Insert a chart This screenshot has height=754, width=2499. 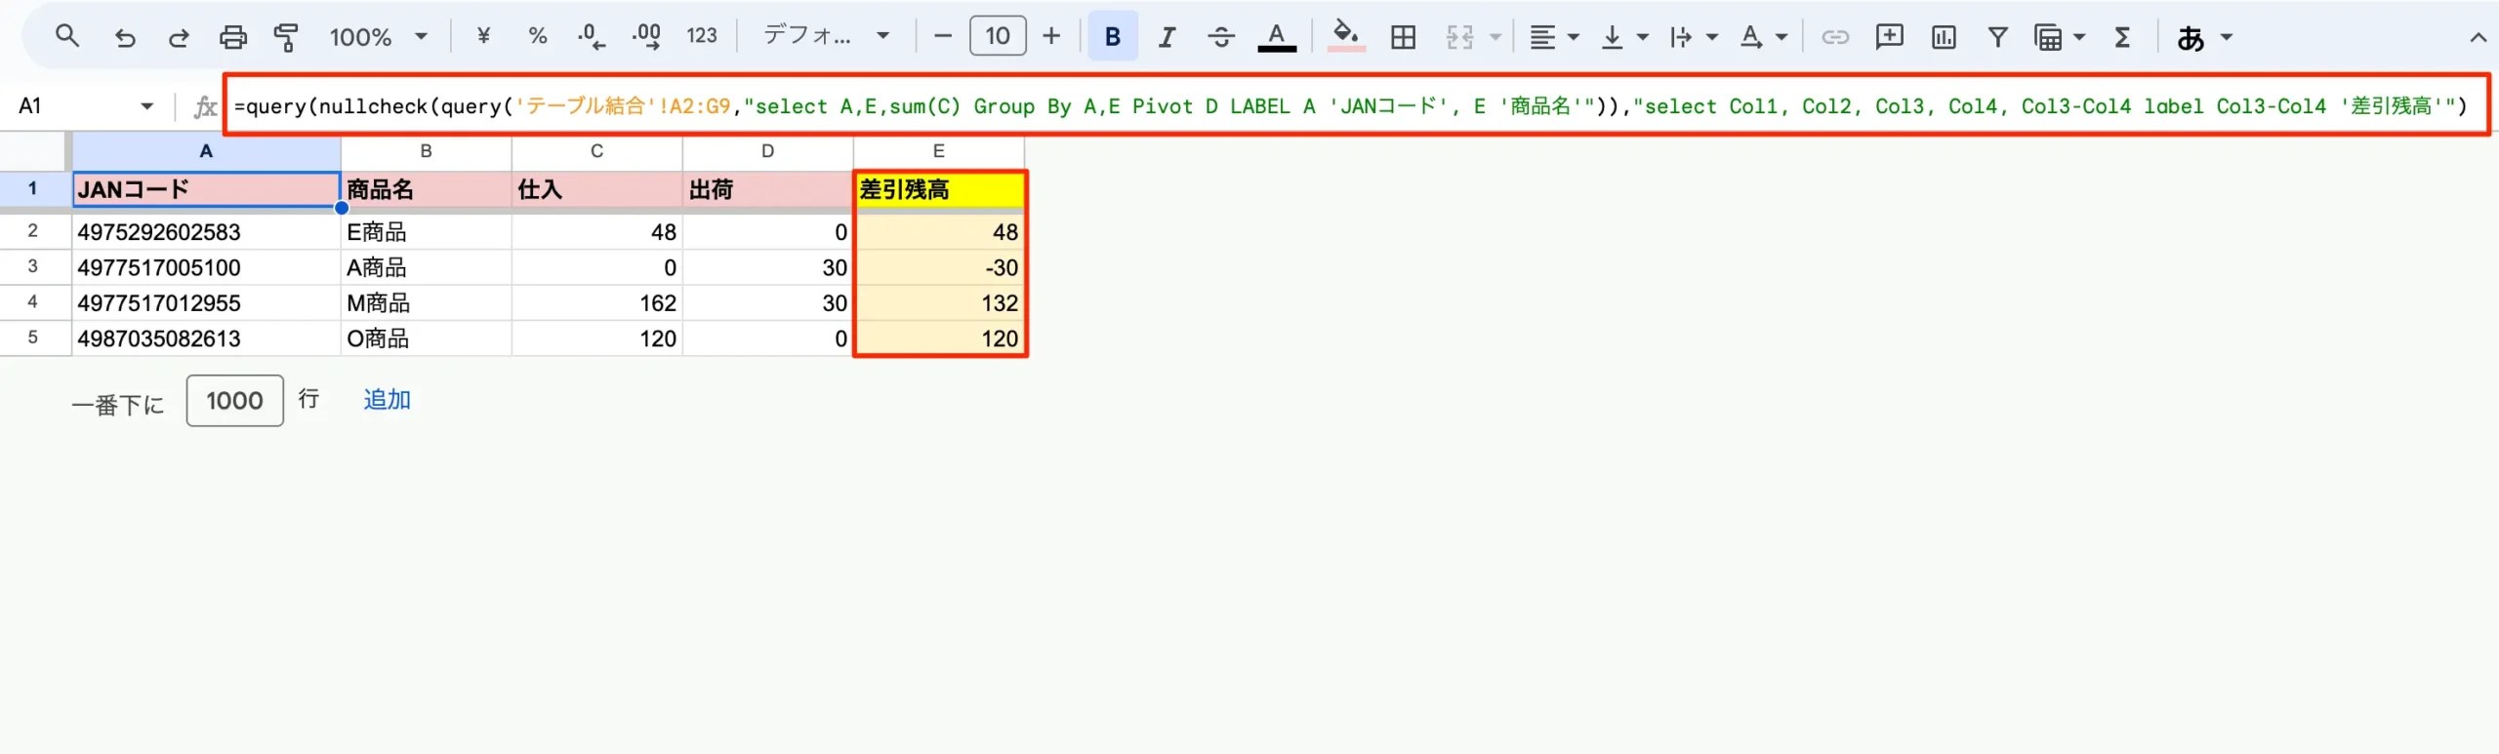pos(1944,37)
